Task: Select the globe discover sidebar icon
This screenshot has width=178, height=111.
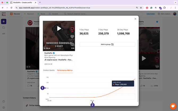Action: point(4,22)
